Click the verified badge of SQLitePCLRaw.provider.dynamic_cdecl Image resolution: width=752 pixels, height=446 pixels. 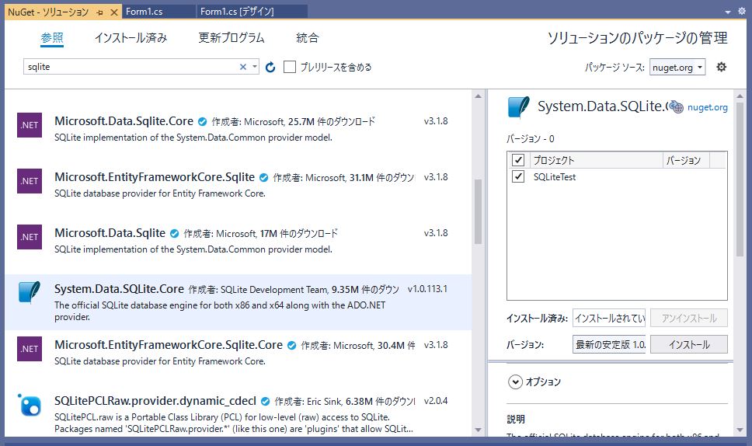[x=265, y=402]
